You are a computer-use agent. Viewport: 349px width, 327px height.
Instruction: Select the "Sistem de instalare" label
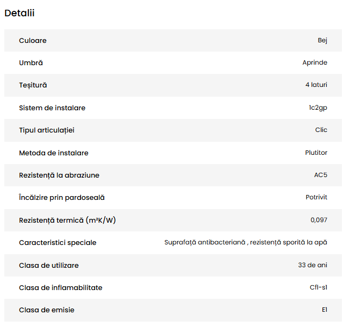[x=52, y=108]
